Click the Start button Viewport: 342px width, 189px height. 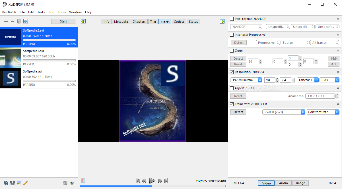pyautogui.click(x=63, y=21)
